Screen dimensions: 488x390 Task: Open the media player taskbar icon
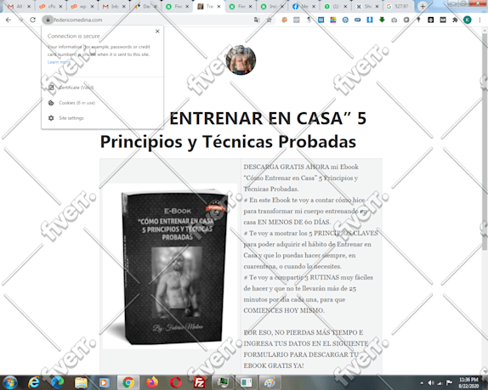point(105,382)
